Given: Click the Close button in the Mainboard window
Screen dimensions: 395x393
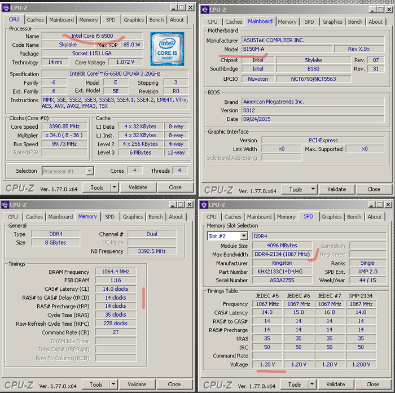Looking at the screenshot, I should (x=374, y=189).
